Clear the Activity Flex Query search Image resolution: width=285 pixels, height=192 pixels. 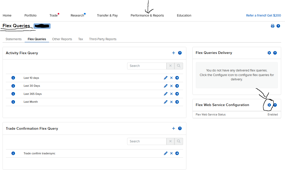pos(171,66)
